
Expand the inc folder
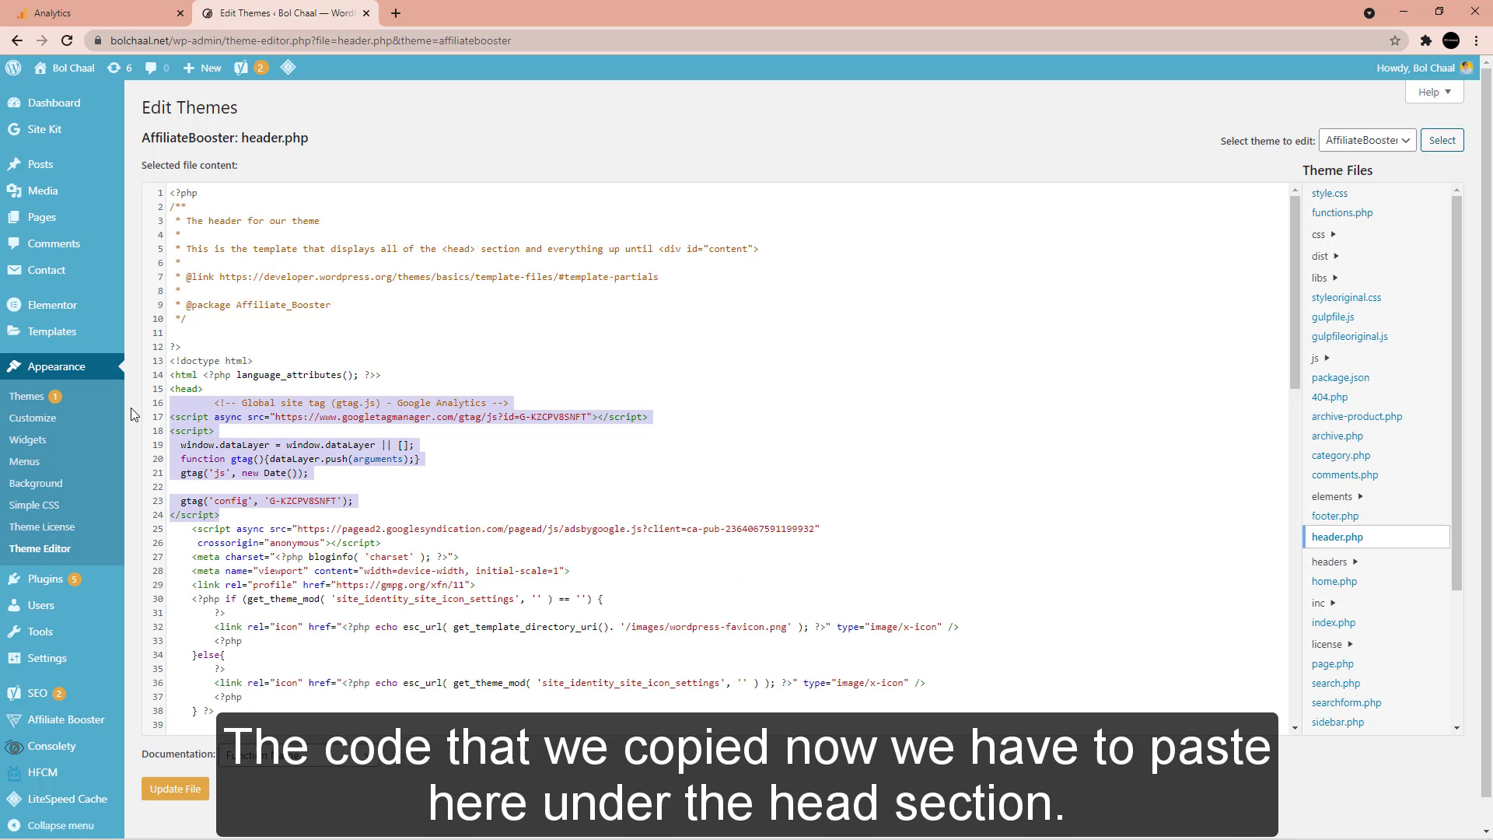tap(1323, 603)
